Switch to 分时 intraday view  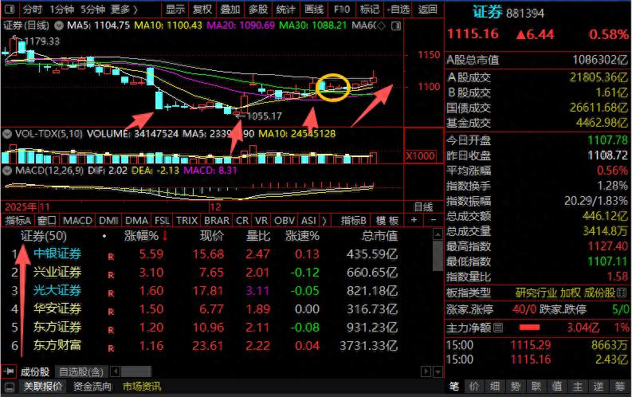click(x=33, y=9)
